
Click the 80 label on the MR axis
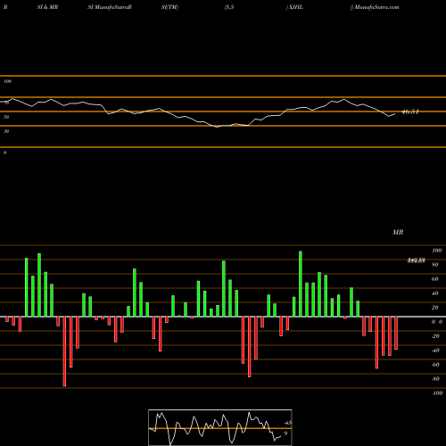(434, 265)
